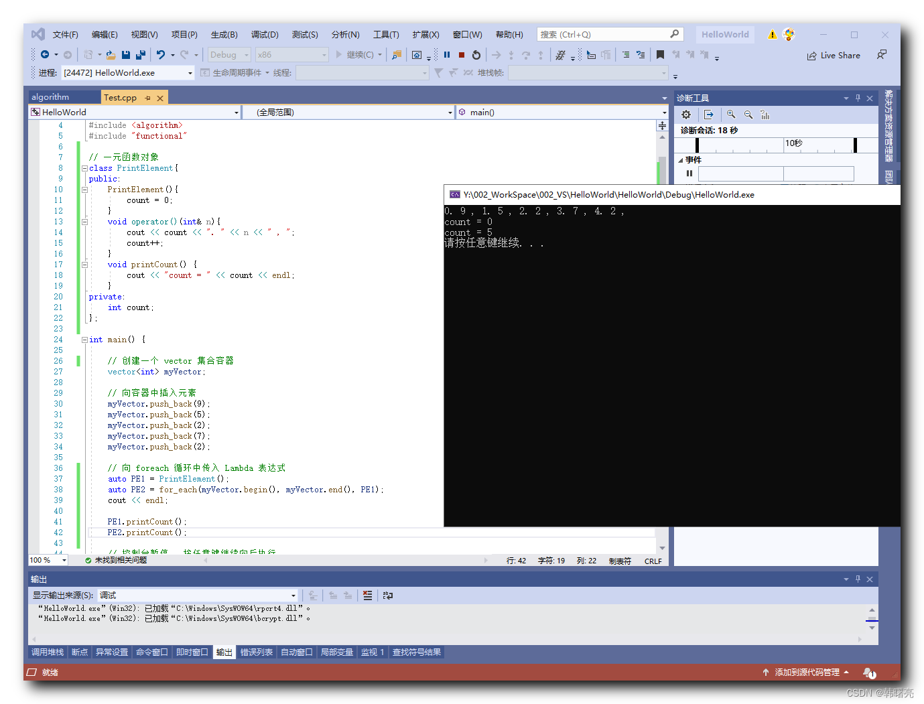Viewport: 924px width, 704px height.
Task: Zoom in on the diagnostics timeline
Action: (x=731, y=115)
